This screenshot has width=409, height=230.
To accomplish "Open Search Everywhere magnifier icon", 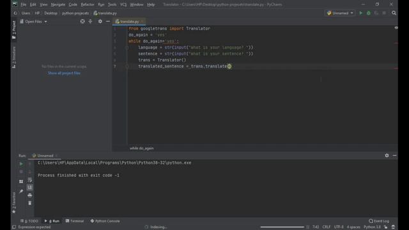I will point(394,13).
